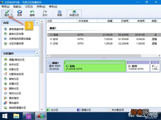Viewport: 161px width, 120px height.
Task: Launch 复制分区向导 partition copy wizard
Action: pyautogui.click(x=14, y=34)
